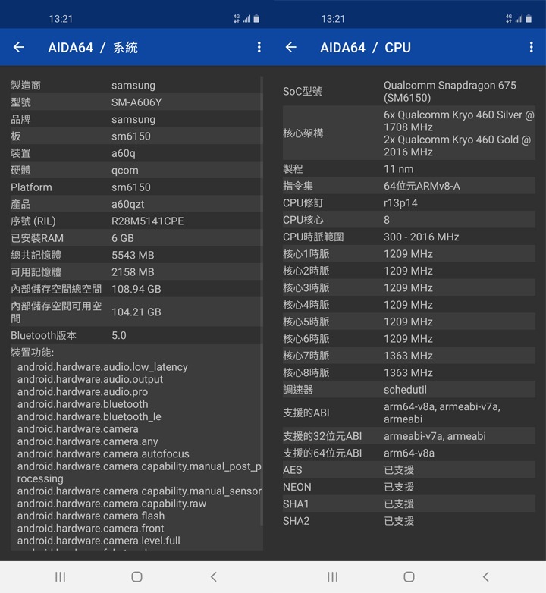
Task: Go back from the AIDA64 CPU screen
Action: point(290,47)
